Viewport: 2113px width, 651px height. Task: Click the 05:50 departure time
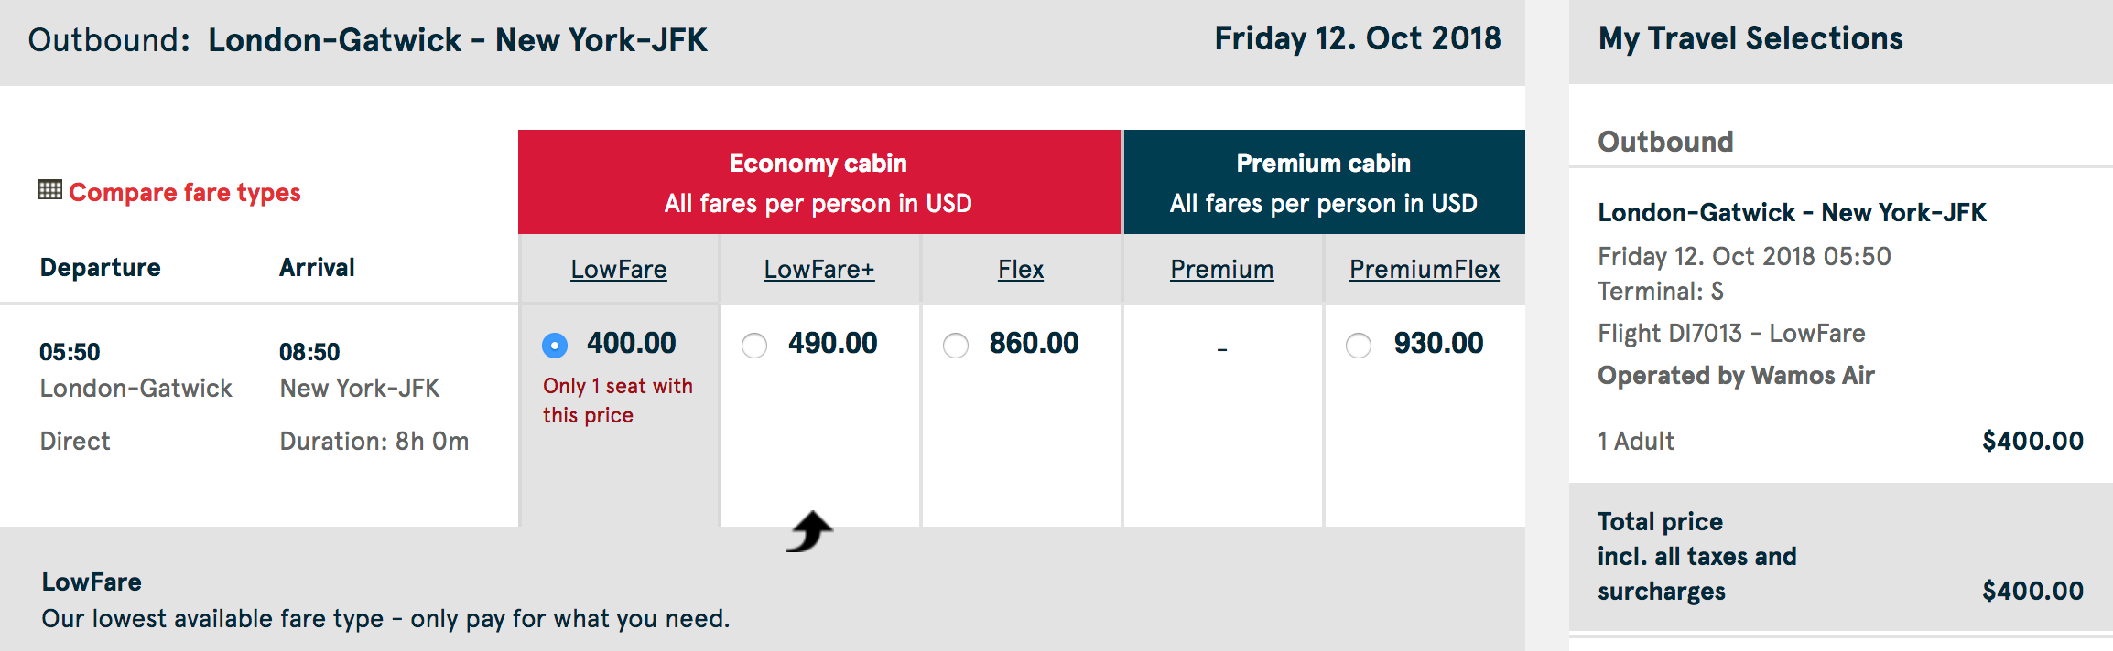tap(70, 352)
